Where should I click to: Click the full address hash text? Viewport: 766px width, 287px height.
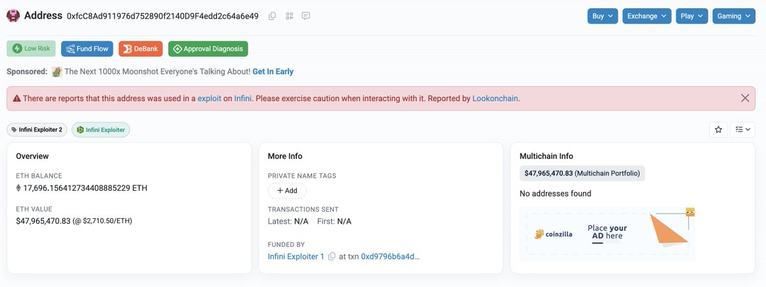pyautogui.click(x=163, y=16)
